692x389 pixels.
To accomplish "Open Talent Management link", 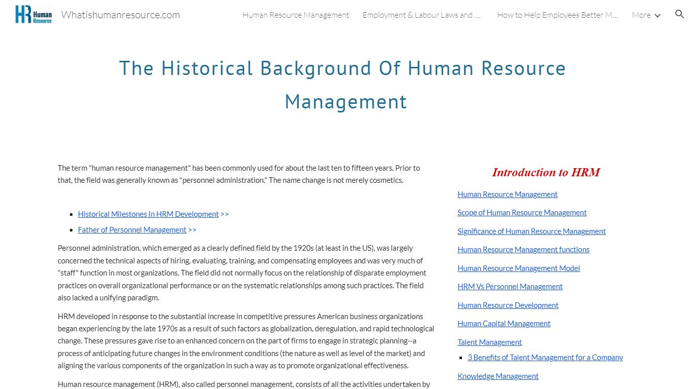I will pos(489,342).
